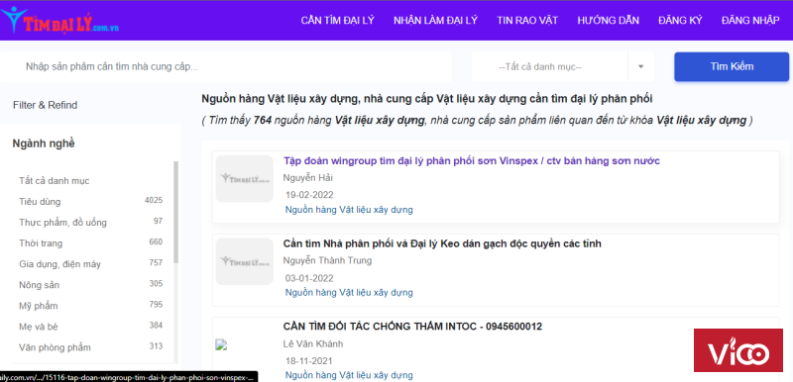Filter by Mẹ và bé category
793x382 pixels.
click(x=39, y=327)
